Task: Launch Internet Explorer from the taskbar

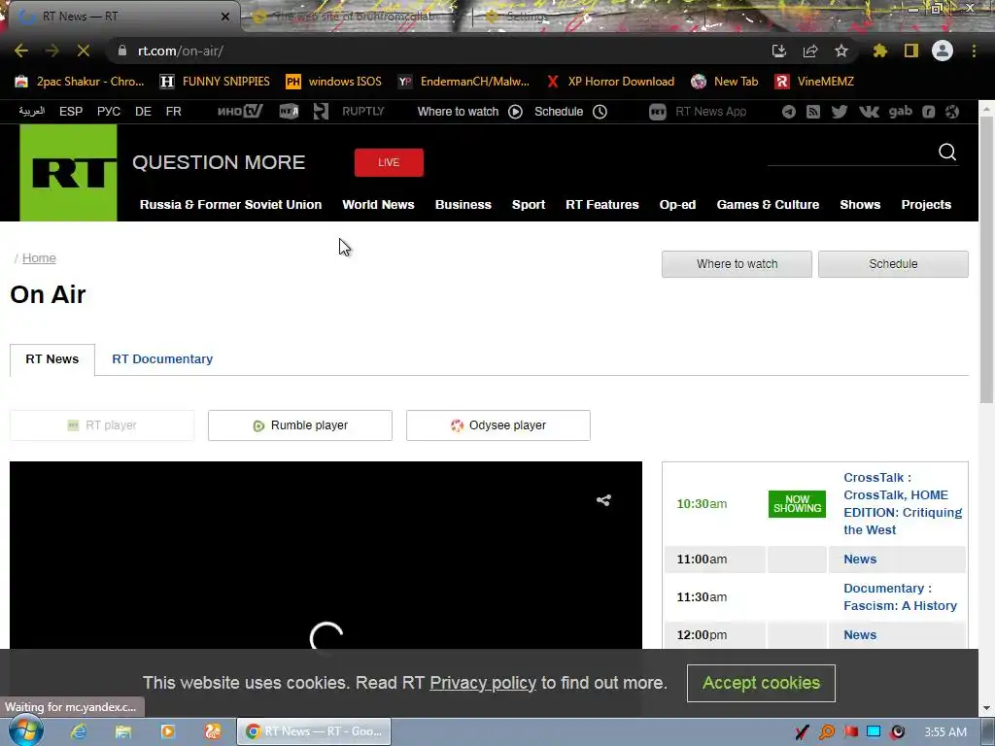Action: [79, 731]
